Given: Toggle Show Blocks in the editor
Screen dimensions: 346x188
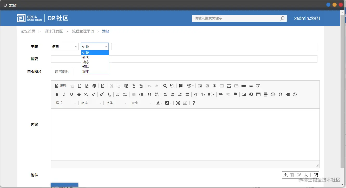Looking at the screenshot, I should [x=185, y=103].
